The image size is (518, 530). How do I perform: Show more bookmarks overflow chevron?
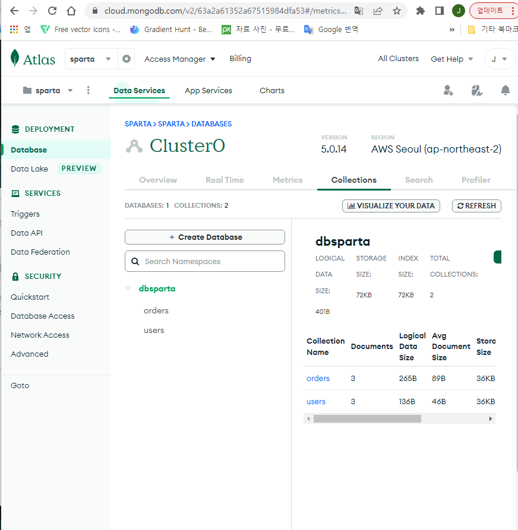[451, 30]
